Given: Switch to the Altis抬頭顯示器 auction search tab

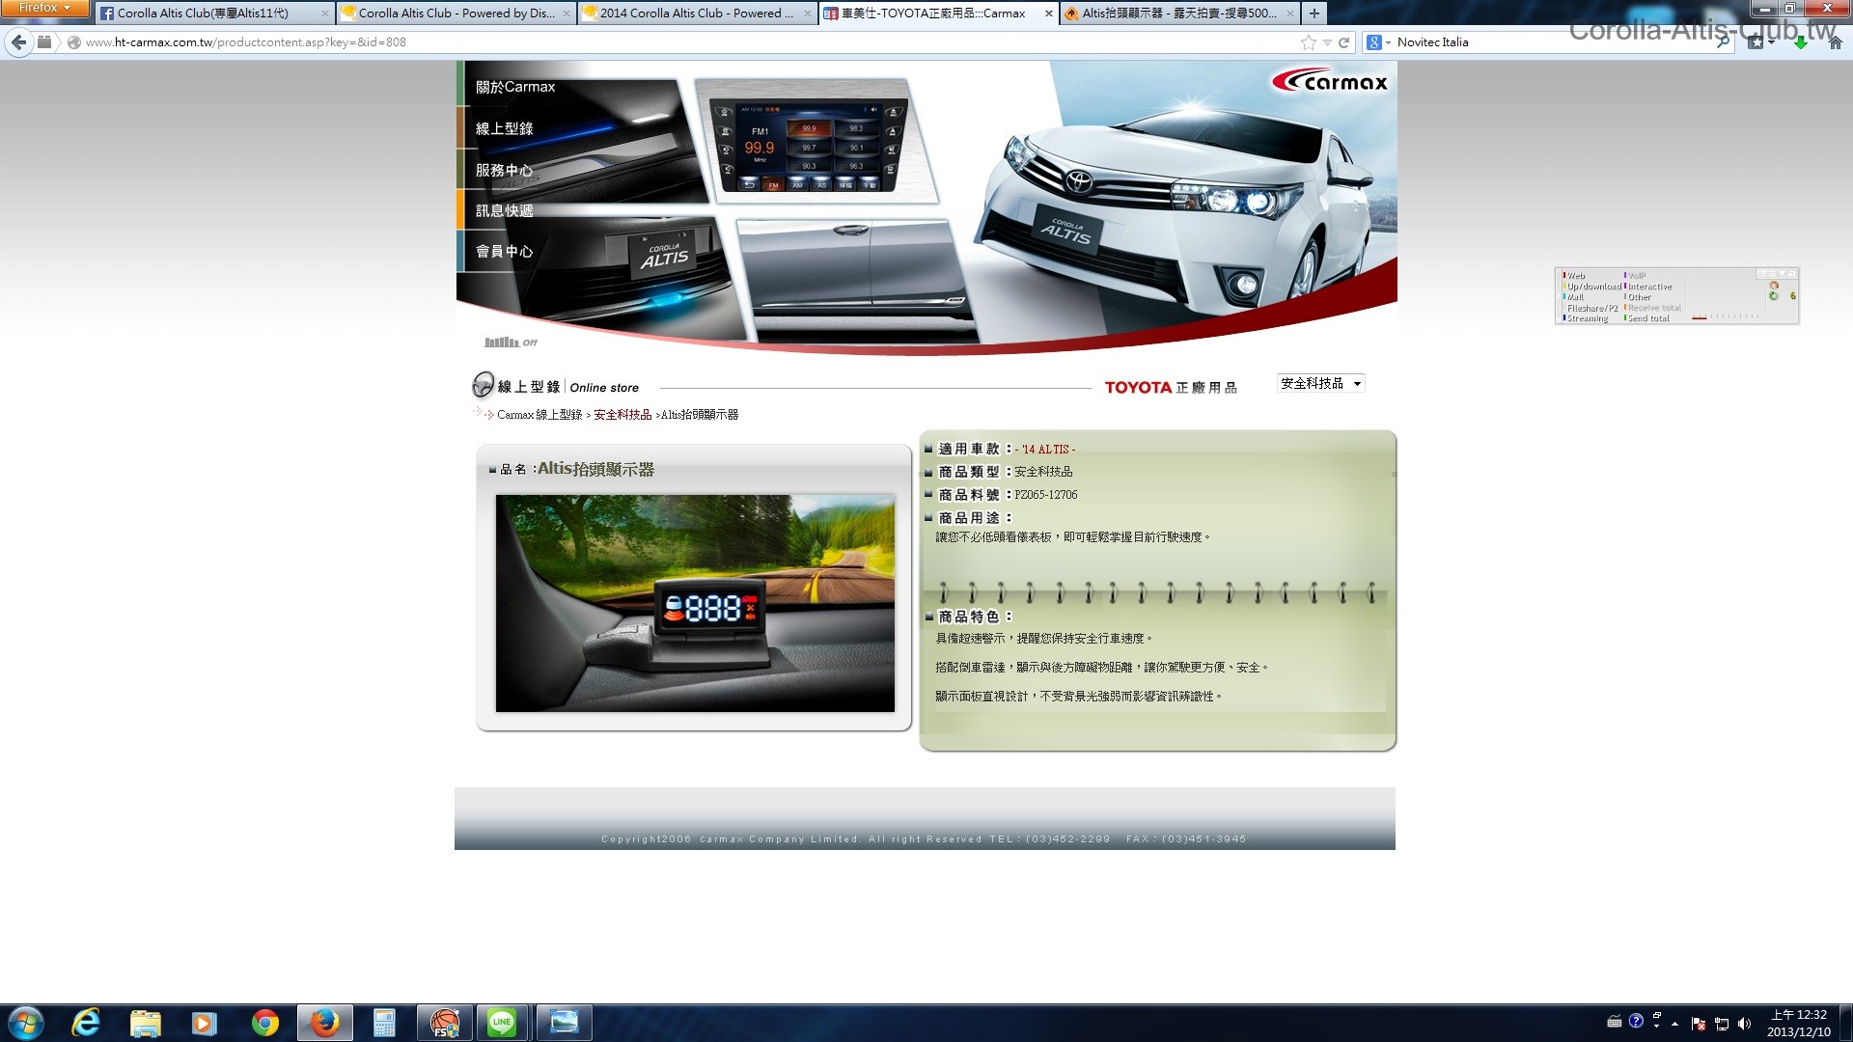Looking at the screenshot, I should [1179, 14].
